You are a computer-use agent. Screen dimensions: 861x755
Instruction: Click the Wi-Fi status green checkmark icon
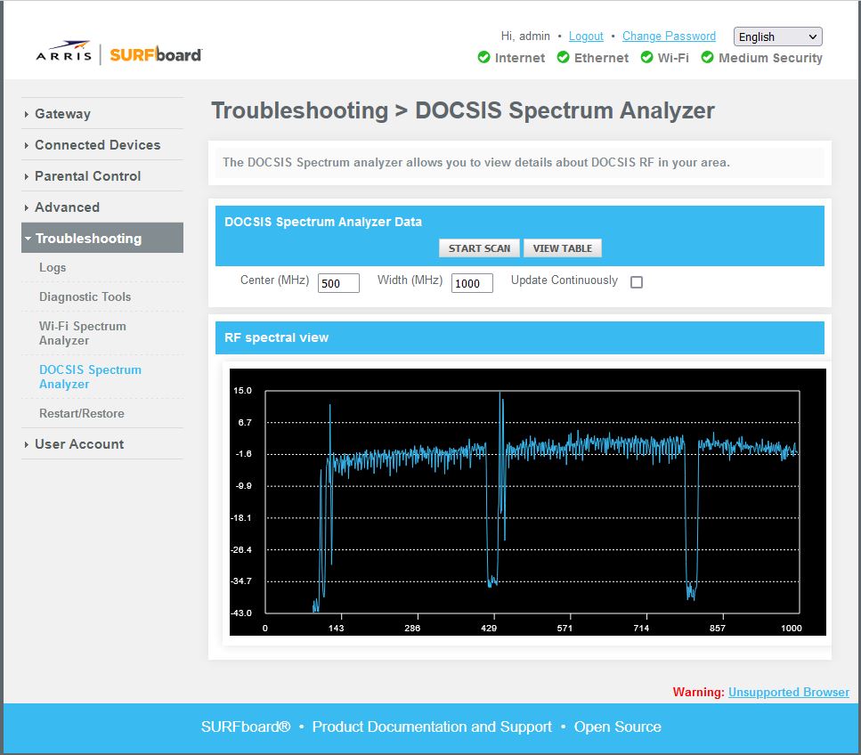pos(646,57)
